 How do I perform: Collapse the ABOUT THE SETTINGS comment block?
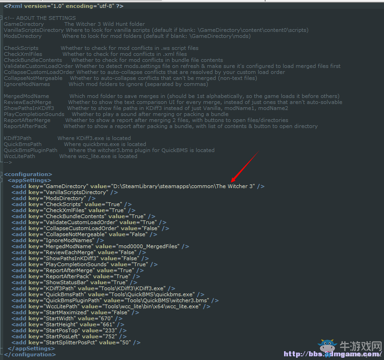(x=1, y=18)
